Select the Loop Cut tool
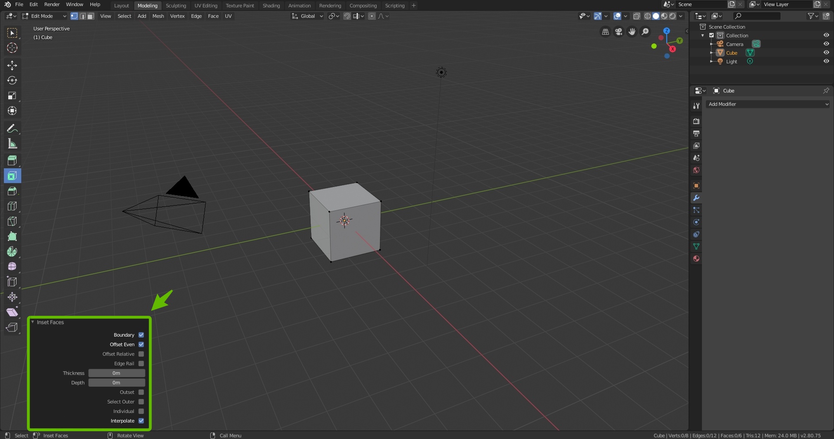 tap(12, 206)
